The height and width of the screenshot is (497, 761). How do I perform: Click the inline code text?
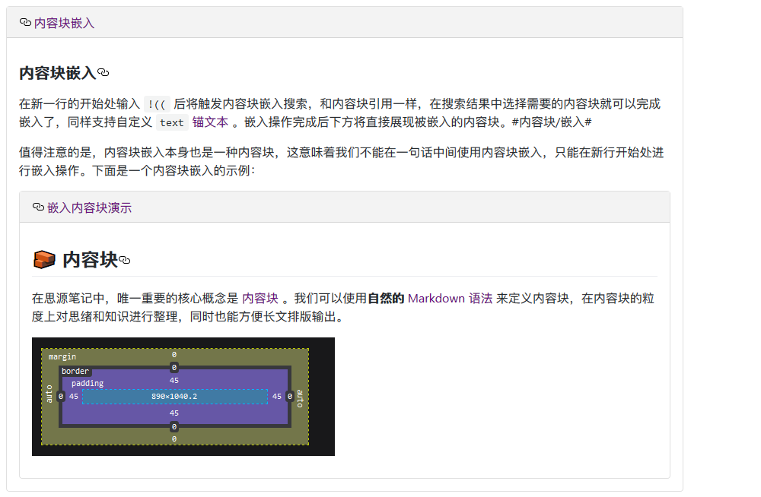tap(172, 122)
